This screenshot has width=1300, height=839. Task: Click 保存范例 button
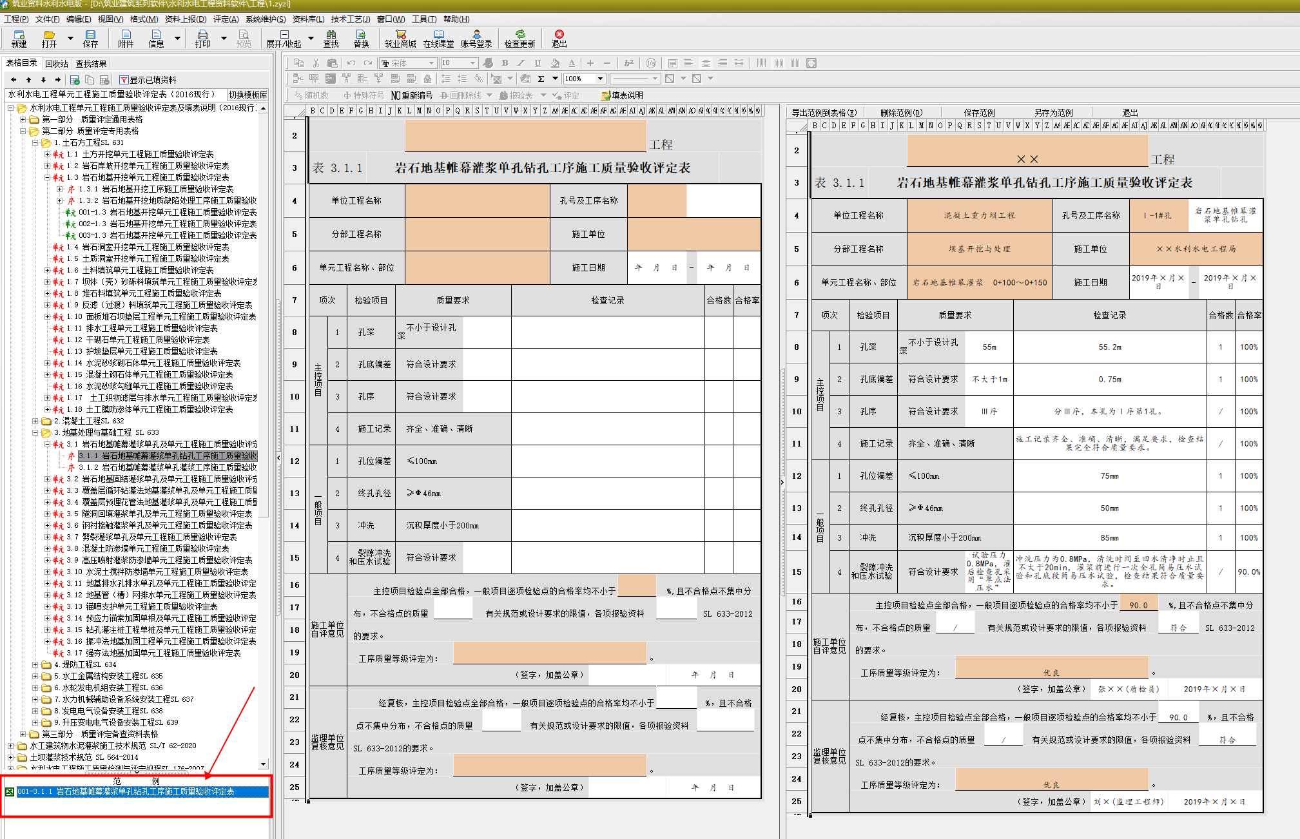pos(979,113)
